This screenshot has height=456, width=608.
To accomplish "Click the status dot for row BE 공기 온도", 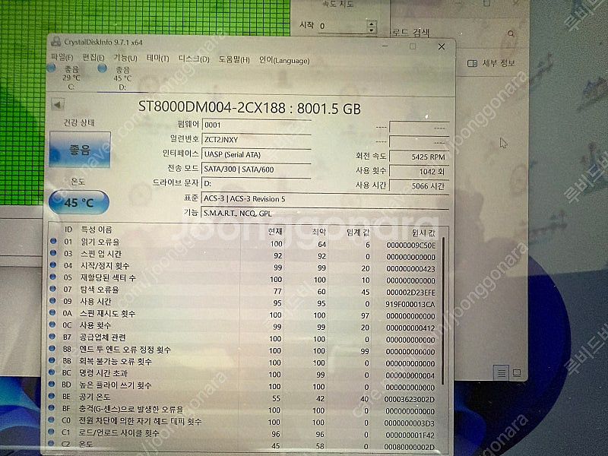I will (51, 396).
